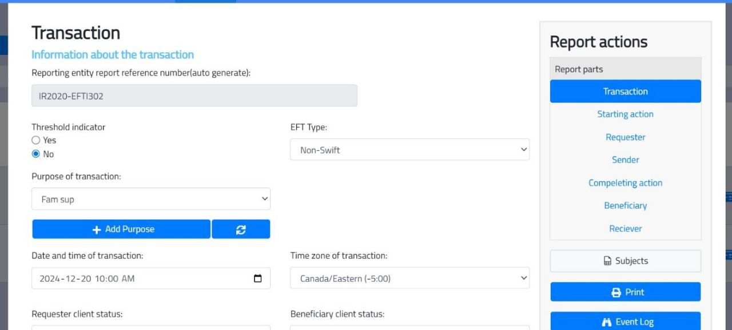Open the Subjects panel
732x330 pixels.
pyautogui.click(x=625, y=261)
